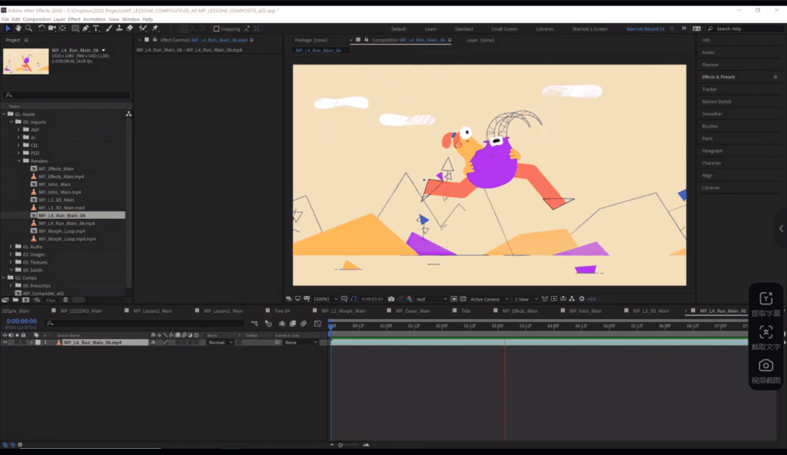Select the Pen tool
The image size is (787, 455).
(86, 28)
